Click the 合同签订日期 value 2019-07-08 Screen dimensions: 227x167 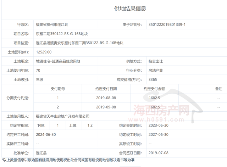tap(159, 153)
